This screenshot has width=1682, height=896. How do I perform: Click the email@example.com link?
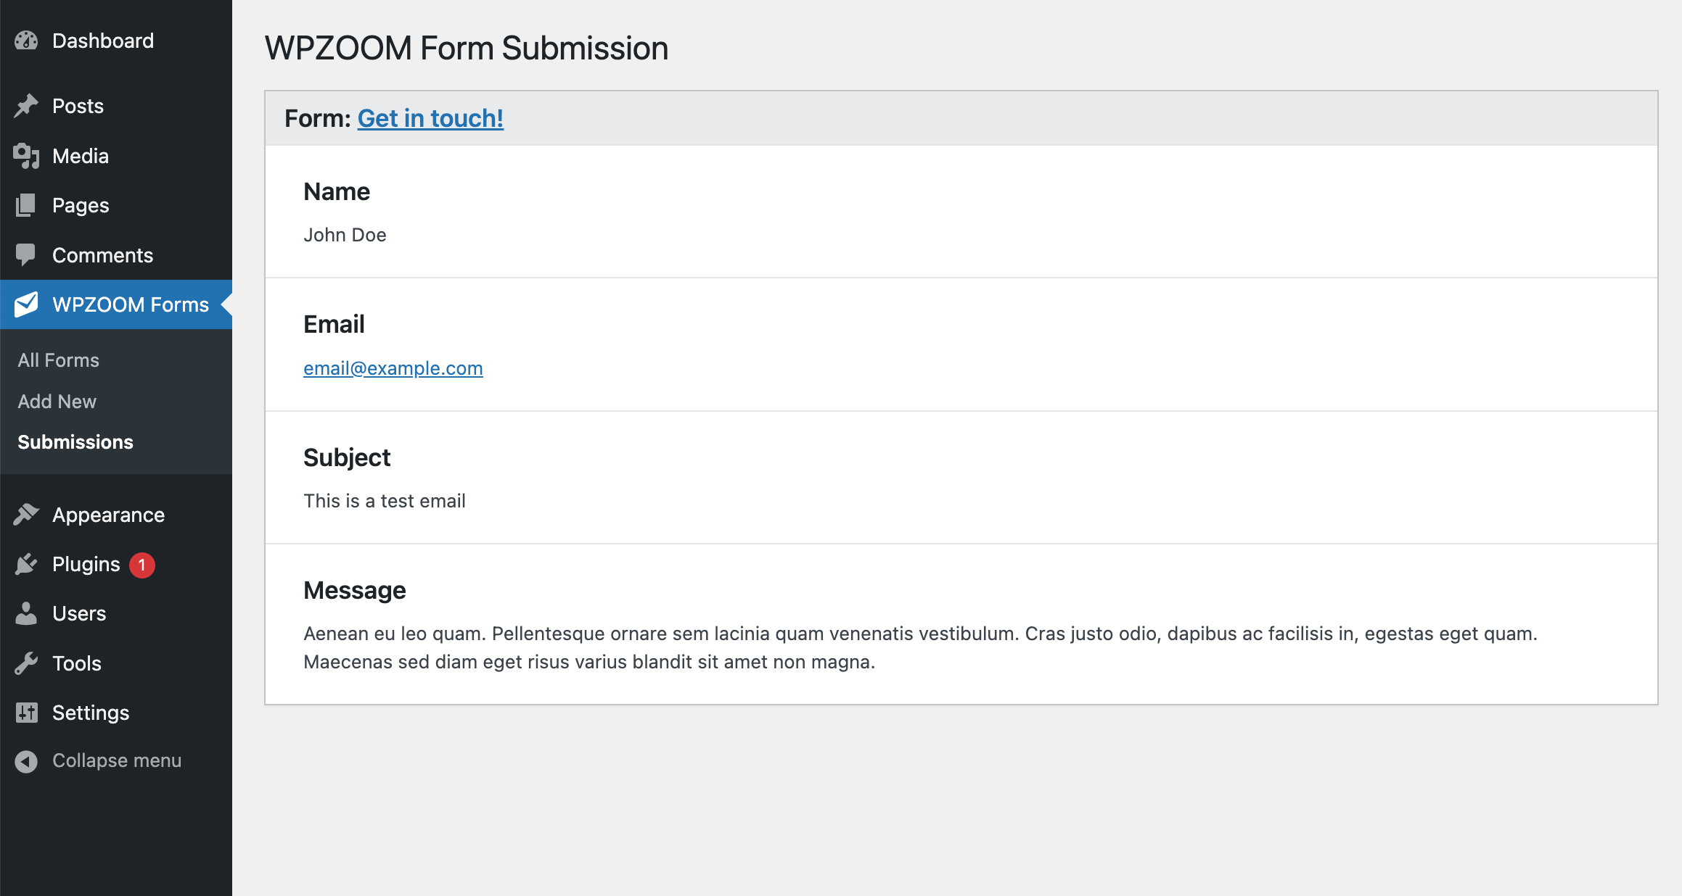(393, 368)
